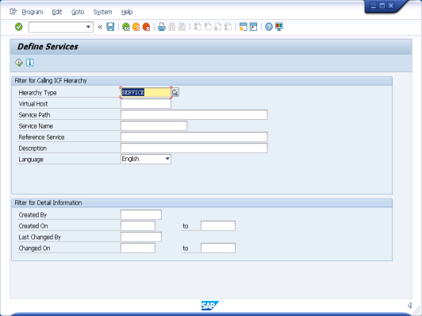Viewport: 422px width, 316px height.
Task: Click the 'Reference Service' label
Action: (x=41, y=137)
